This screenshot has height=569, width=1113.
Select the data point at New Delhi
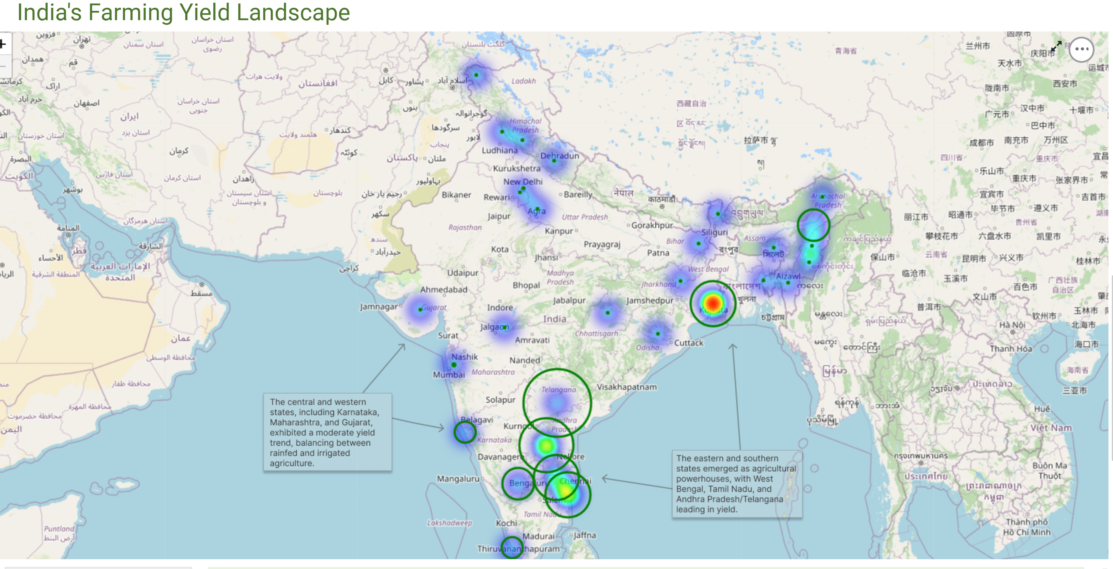tap(523, 189)
